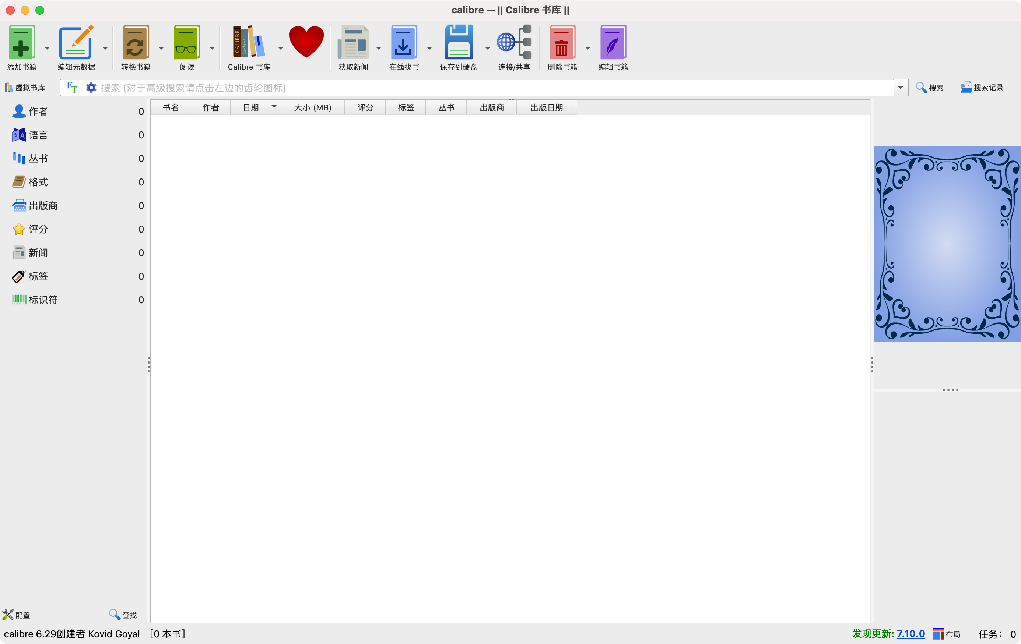Expand Add books dropdown arrow

point(47,48)
